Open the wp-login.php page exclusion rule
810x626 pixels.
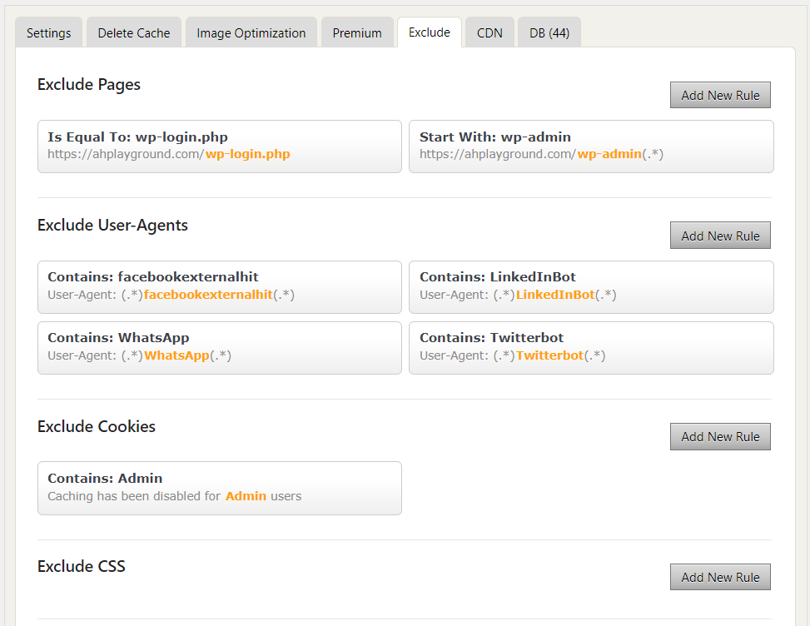(x=219, y=146)
